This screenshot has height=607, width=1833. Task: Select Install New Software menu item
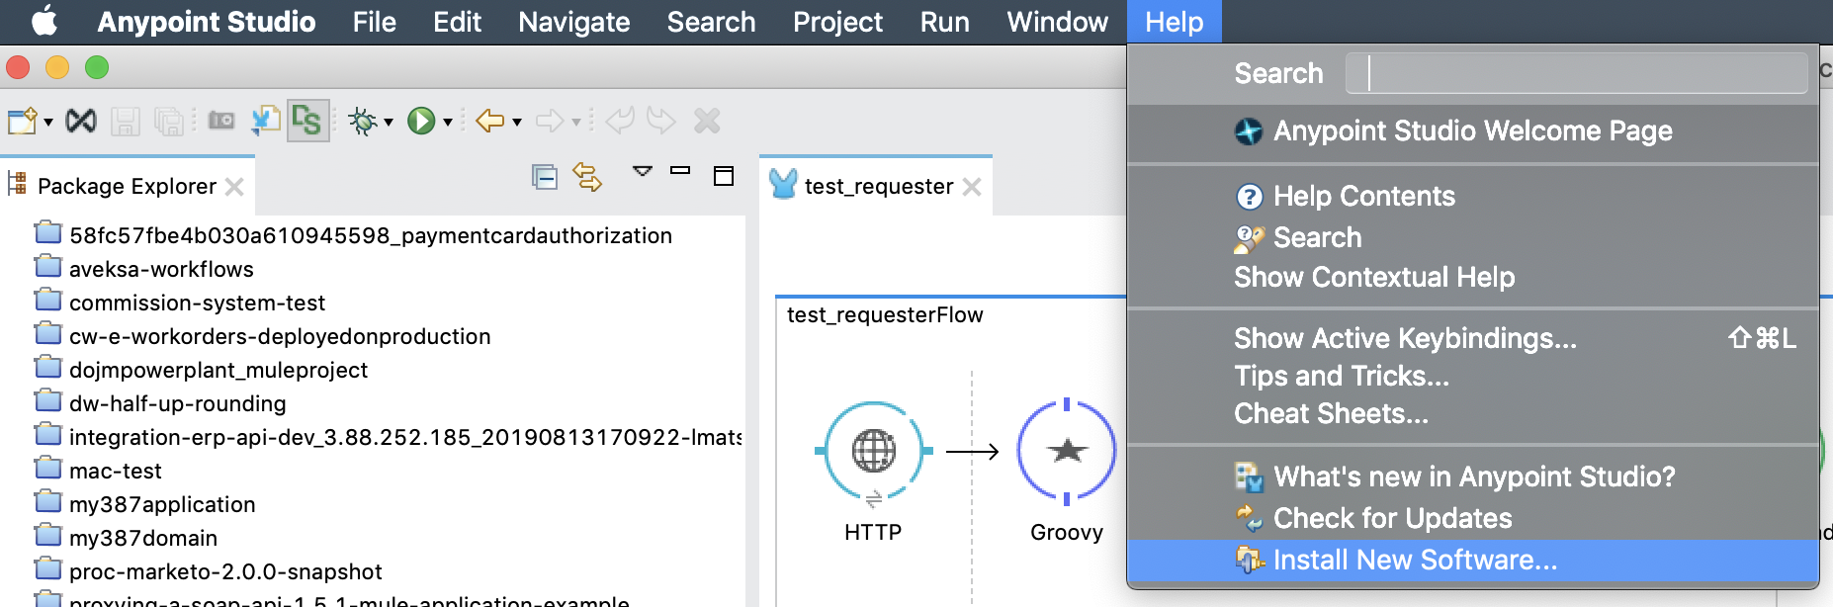click(x=1414, y=561)
